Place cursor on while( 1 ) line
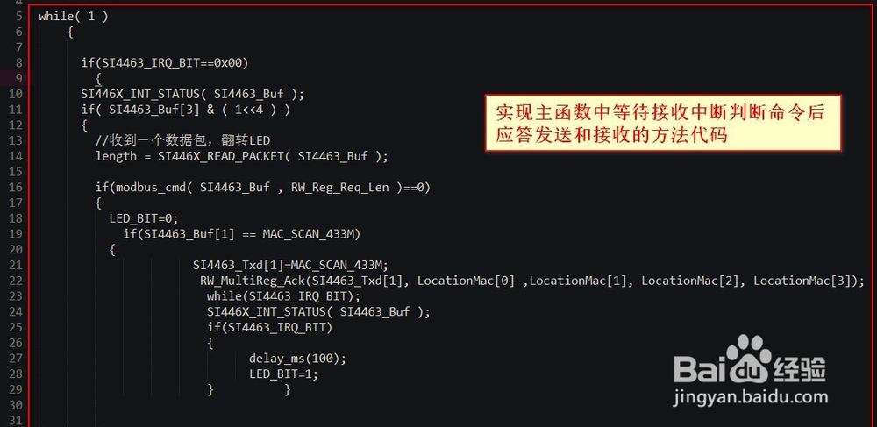 (x=74, y=16)
